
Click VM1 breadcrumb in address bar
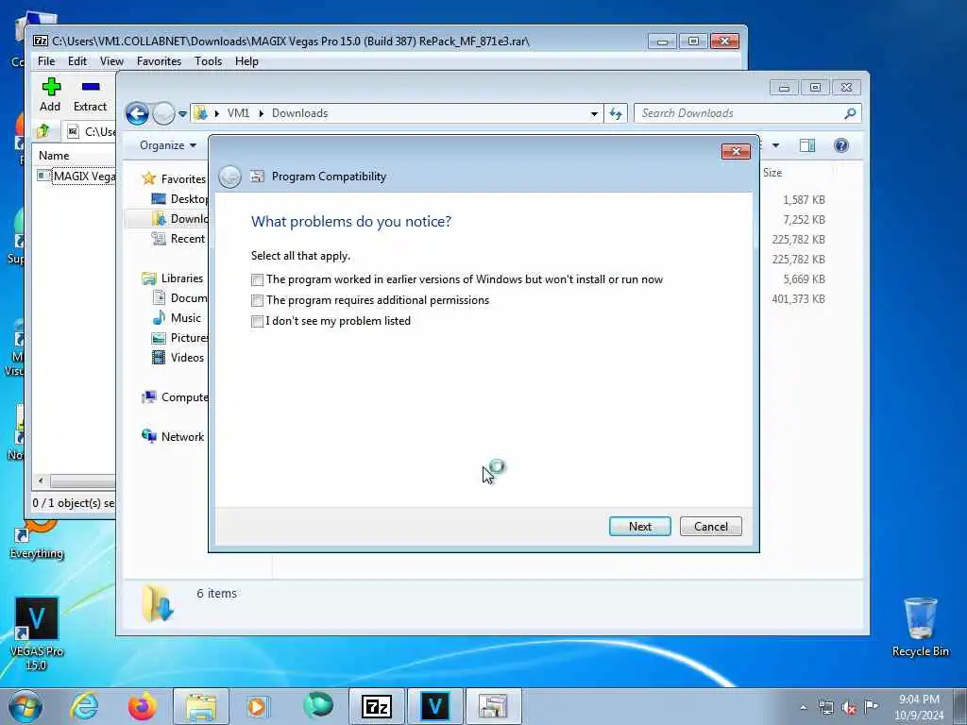point(238,113)
